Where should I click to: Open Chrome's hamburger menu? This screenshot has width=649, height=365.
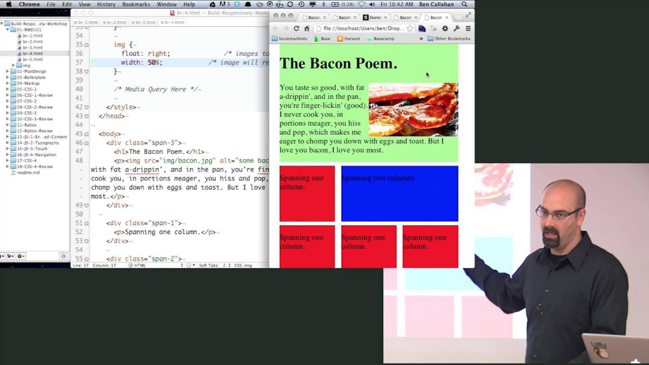tap(468, 28)
